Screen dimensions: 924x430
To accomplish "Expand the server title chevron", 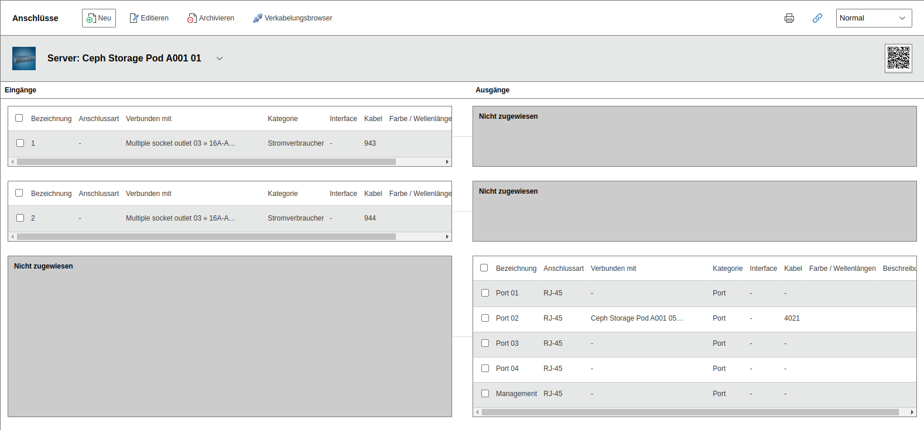I will 220,59.
